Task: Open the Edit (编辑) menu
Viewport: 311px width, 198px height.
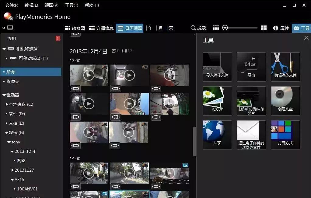Action: (x=31, y=5)
